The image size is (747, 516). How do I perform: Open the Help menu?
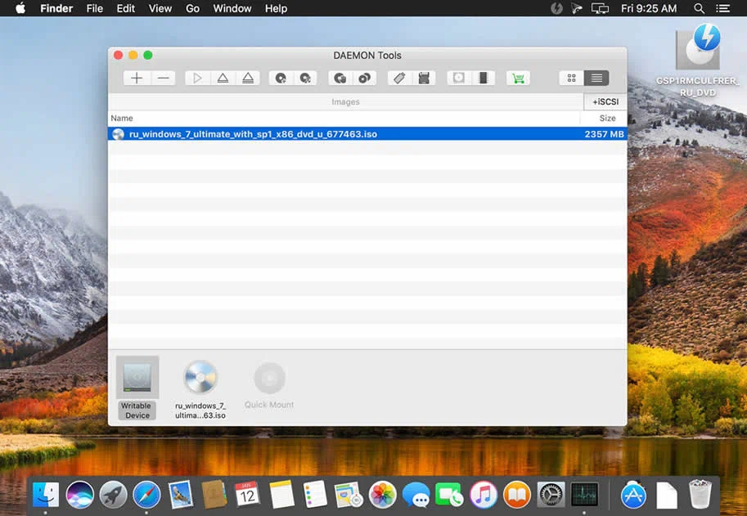pyautogui.click(x=276, y=8)
